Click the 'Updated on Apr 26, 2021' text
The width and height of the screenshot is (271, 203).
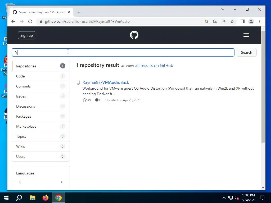(123, 100)
